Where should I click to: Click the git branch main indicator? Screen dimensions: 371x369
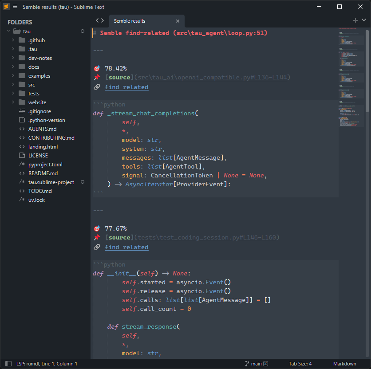(x=257, y=364)
